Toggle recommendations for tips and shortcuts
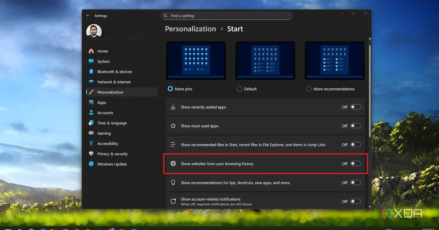439x230 pixels. click(x=356, y=183)
